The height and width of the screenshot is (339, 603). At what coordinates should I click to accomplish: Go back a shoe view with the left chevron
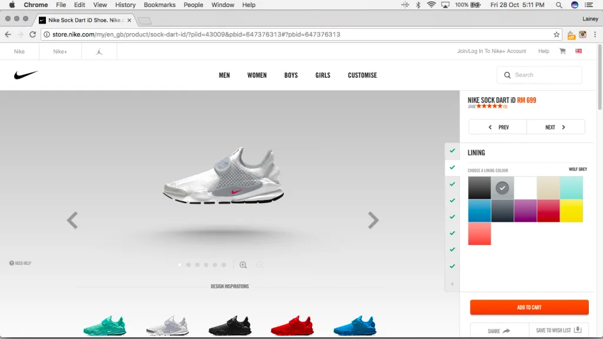pyautogui.click(x=72, y=220)
